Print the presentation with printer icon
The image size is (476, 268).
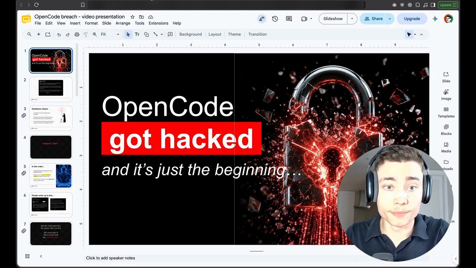click(x=77, y=34)
